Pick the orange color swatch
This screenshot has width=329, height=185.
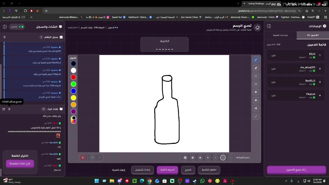(74, 105)
